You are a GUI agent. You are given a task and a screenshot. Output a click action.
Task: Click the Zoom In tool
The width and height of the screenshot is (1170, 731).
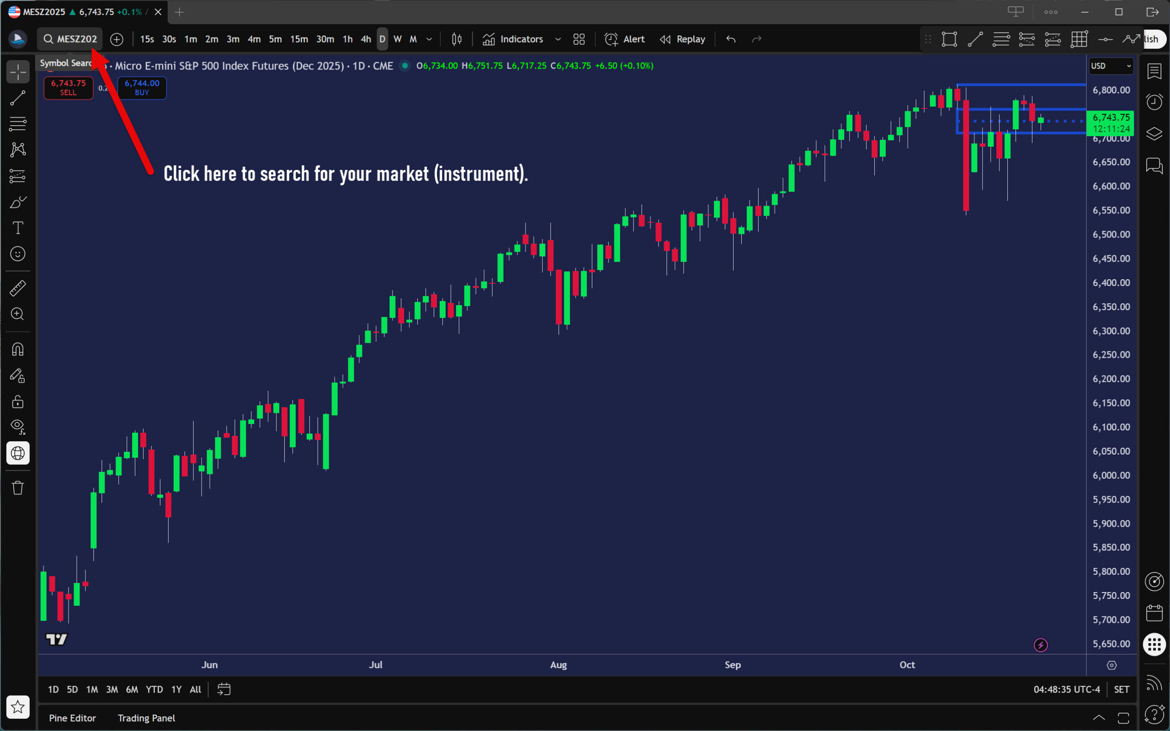click(x=18, y=314)
